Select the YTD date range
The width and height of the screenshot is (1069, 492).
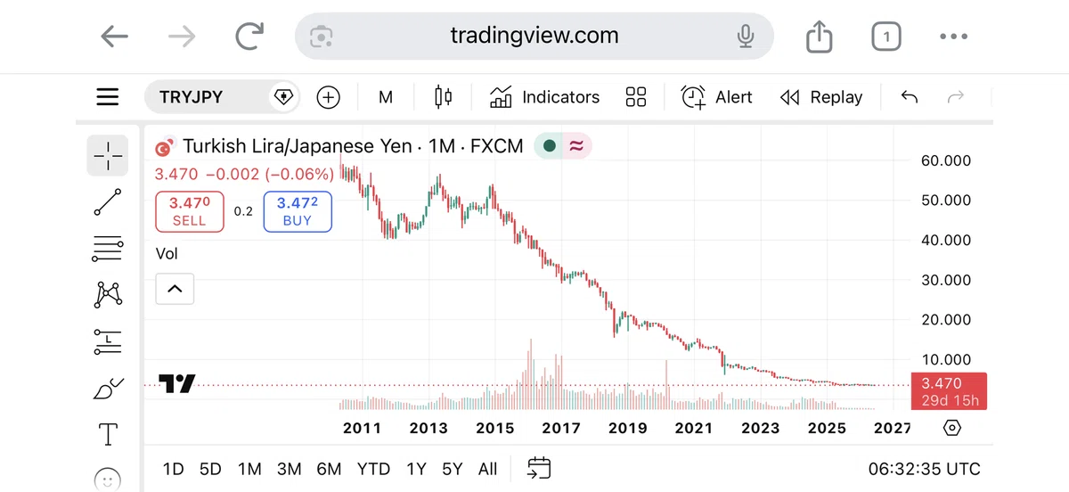click(374, 469)
